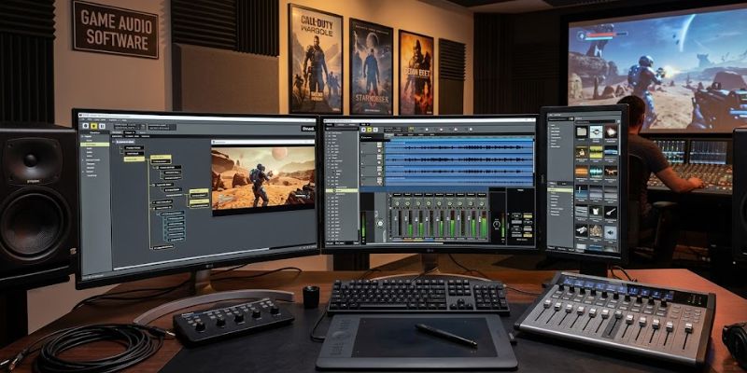Open the yellow-green waveform thumbnail in the asset browser
Image resolution: width=747 pixels, height=373 pixels.
pyautogui.click(x=596, y=152)
